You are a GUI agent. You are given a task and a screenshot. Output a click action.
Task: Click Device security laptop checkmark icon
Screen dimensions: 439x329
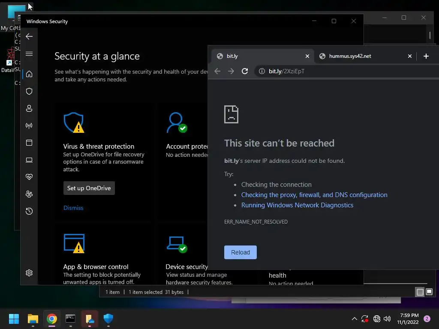(x=177, y=244)
